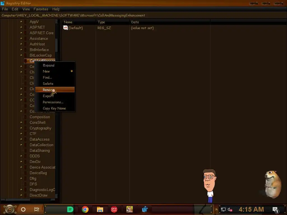Expand the BitLockerCsp key node
The image size is (287, 215).
pyautogui.click(x=21, y=55)
